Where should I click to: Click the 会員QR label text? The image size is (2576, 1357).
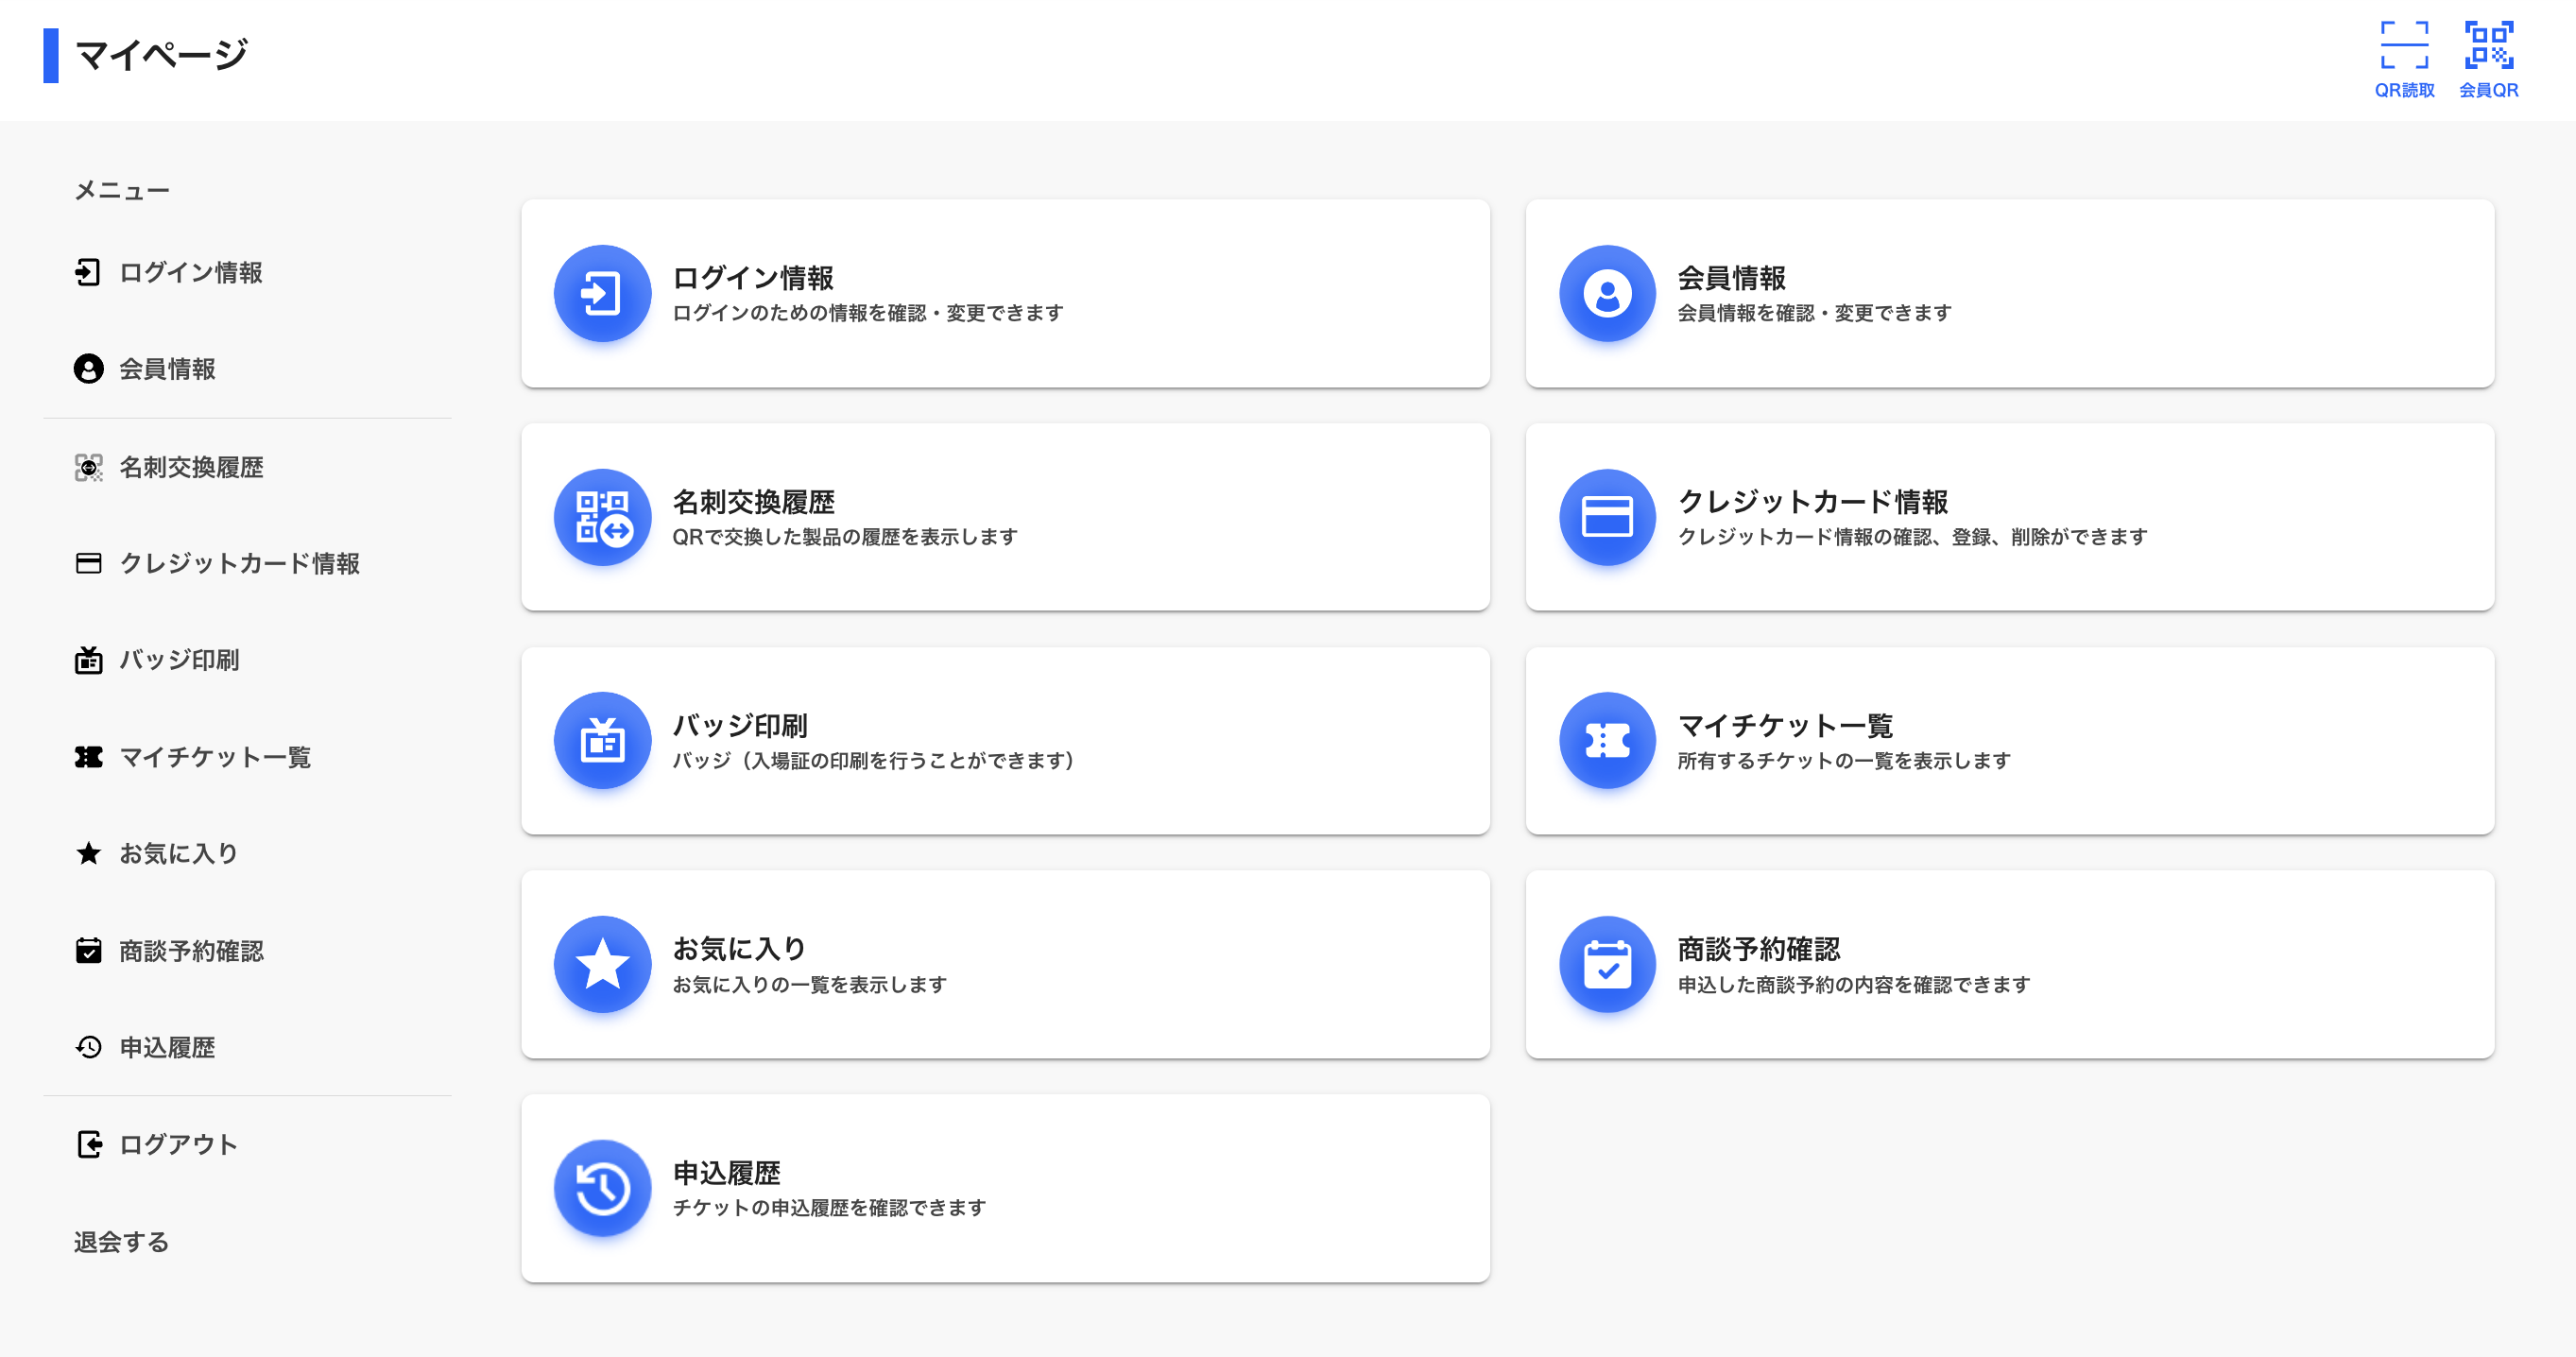click(x=2488, y=90)
